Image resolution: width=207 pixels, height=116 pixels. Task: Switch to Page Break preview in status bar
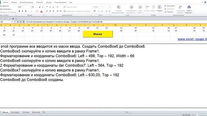pos(189,115)
